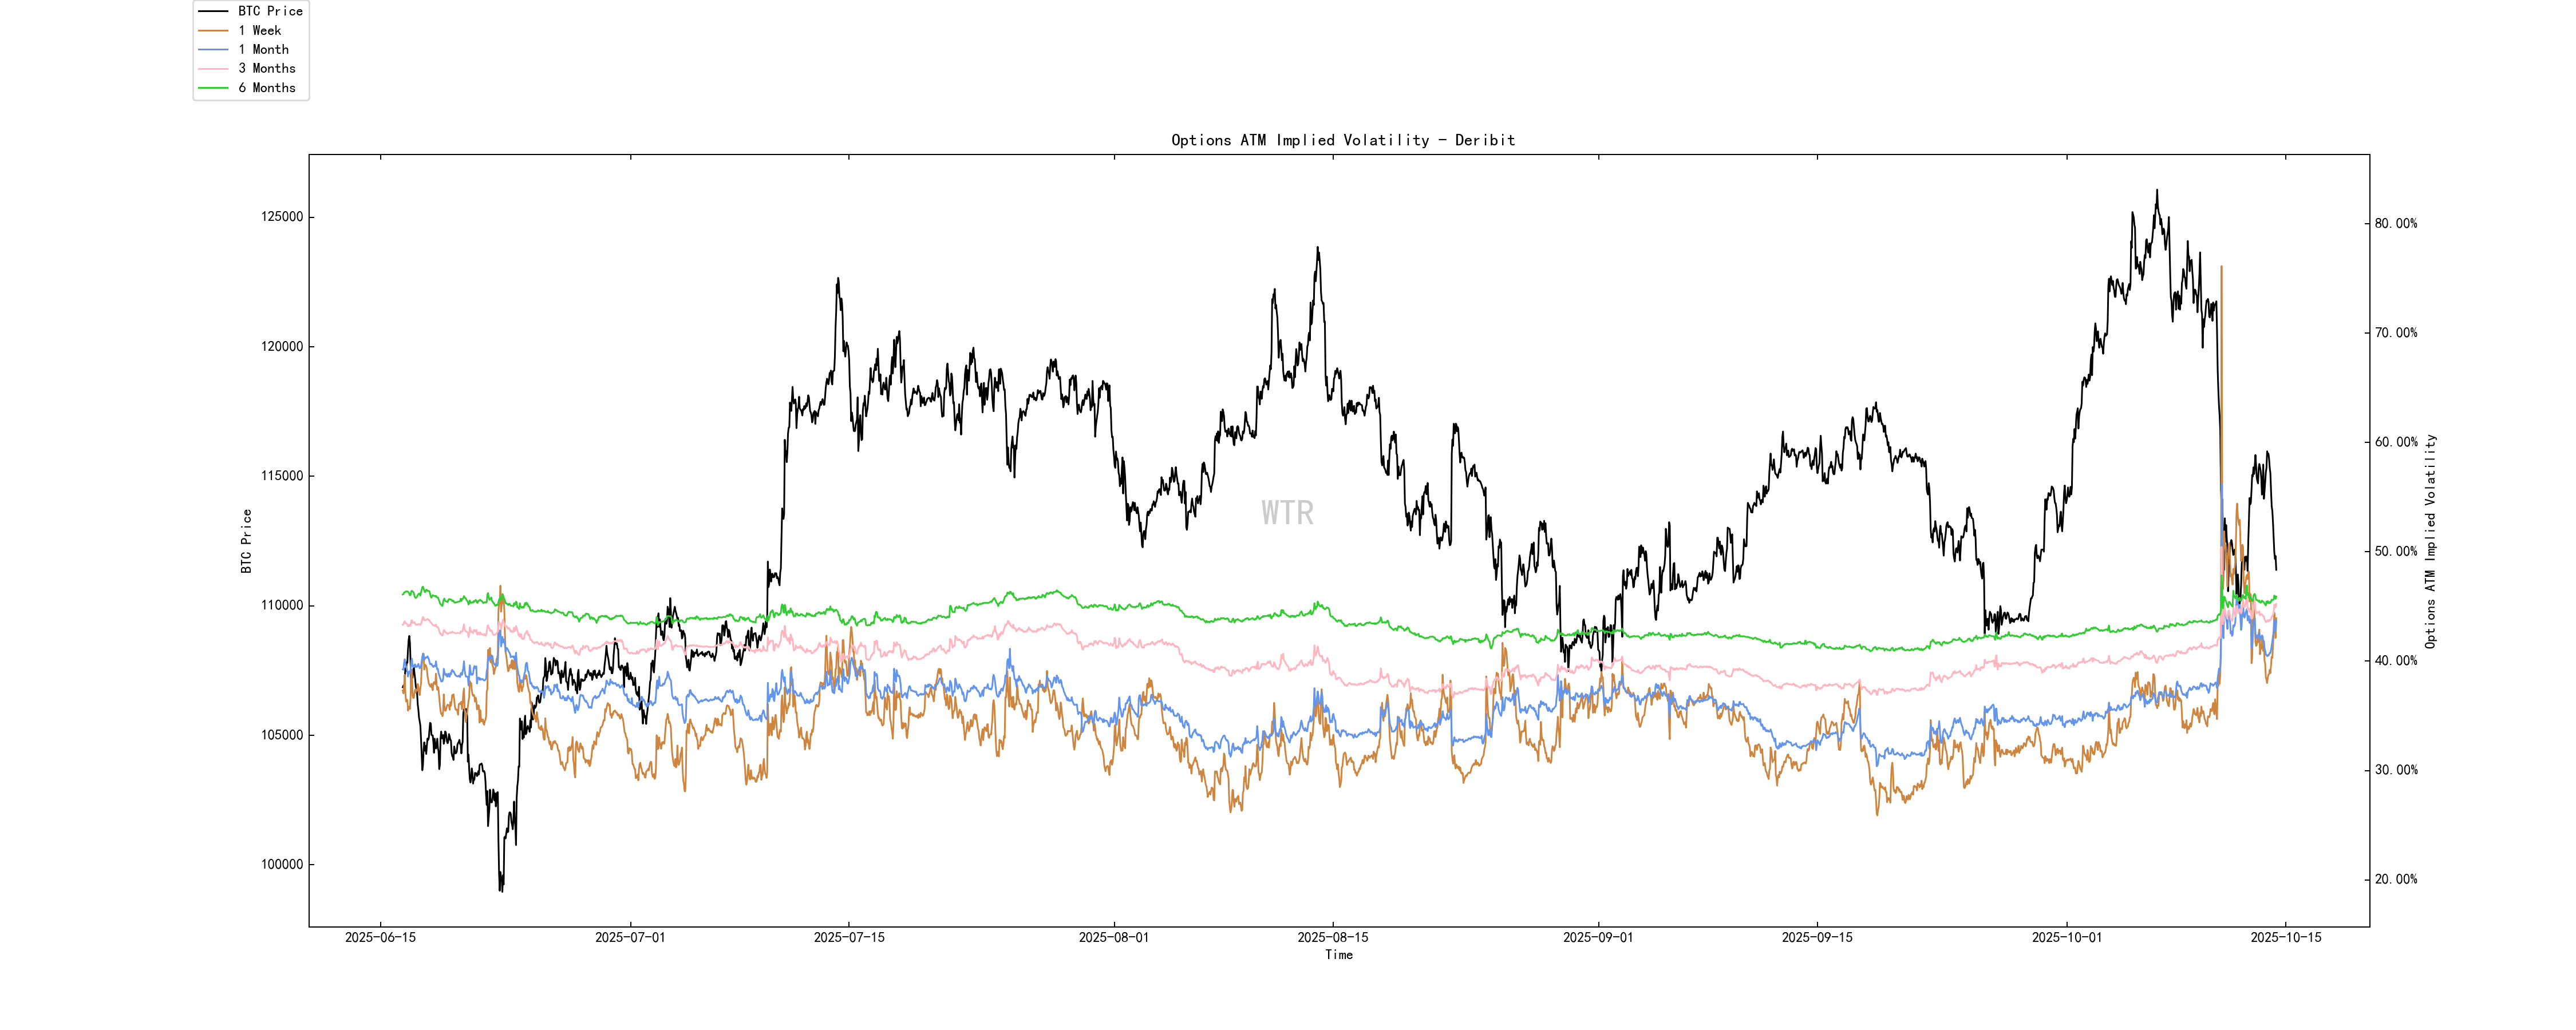This screenshot has height=1030, width=2576.
Task: Click the 125000 price tick label
Action: [282, 217]
